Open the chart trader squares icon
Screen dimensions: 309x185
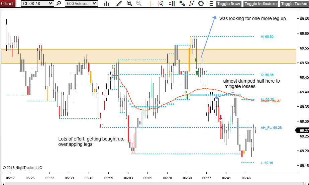coord(182,3)
